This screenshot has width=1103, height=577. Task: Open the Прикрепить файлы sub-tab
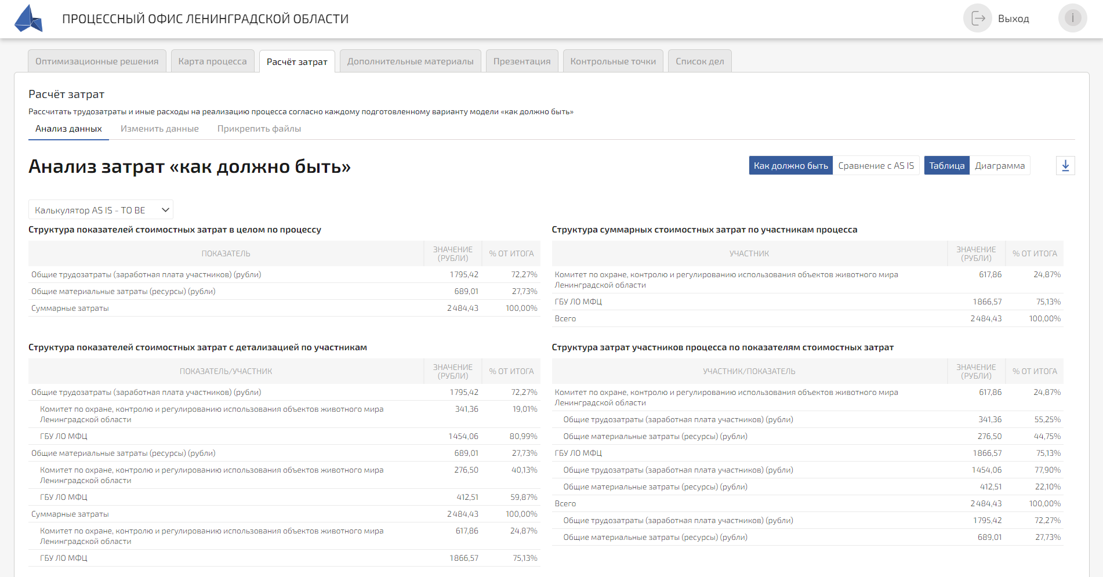point(259,129)
